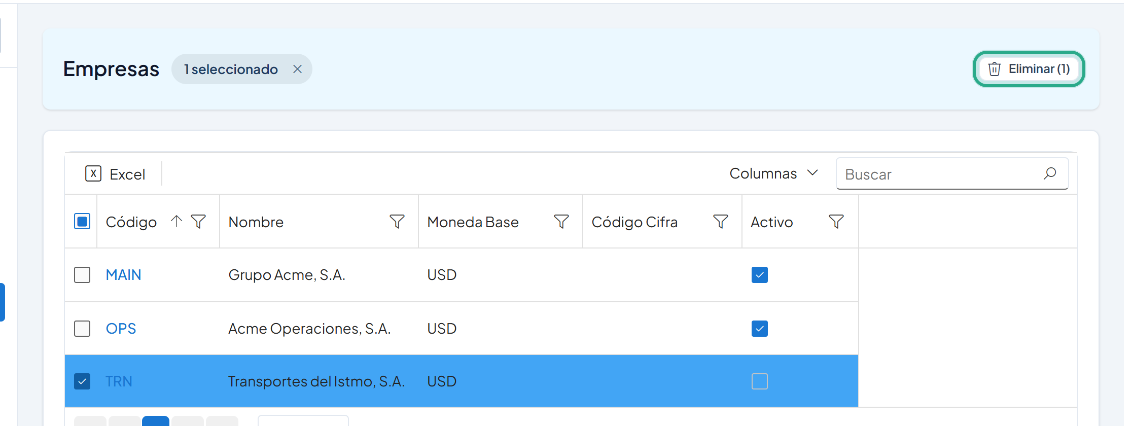
Task: Select the OPS row checkbox
Action: point(82,329)
